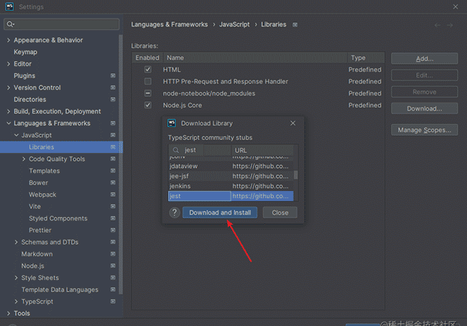Click project icon next to TypeScript
This screenshot has height=326, width=467.
click(x=113, y=302)
